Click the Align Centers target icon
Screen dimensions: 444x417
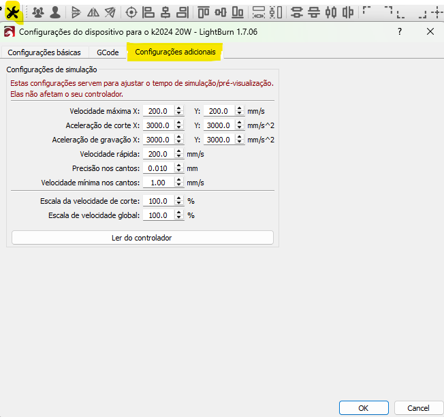131,12
